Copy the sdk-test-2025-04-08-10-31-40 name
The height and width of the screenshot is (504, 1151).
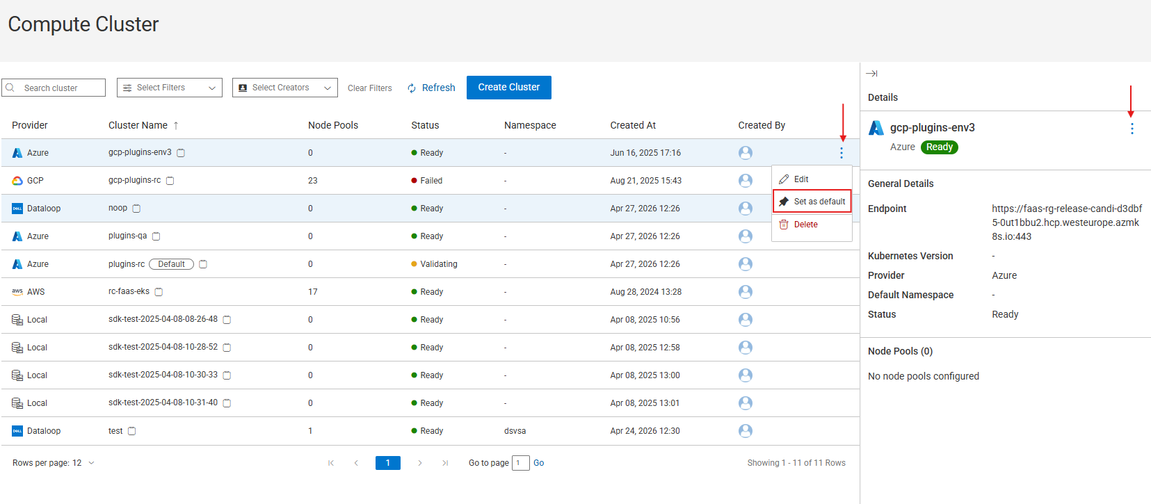(x=227, y=403)
